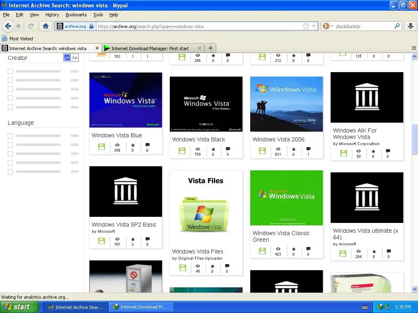418x313 pixels.
Task: Click reviews bubble on Windows Vista 2006
Action: (308, 149)
